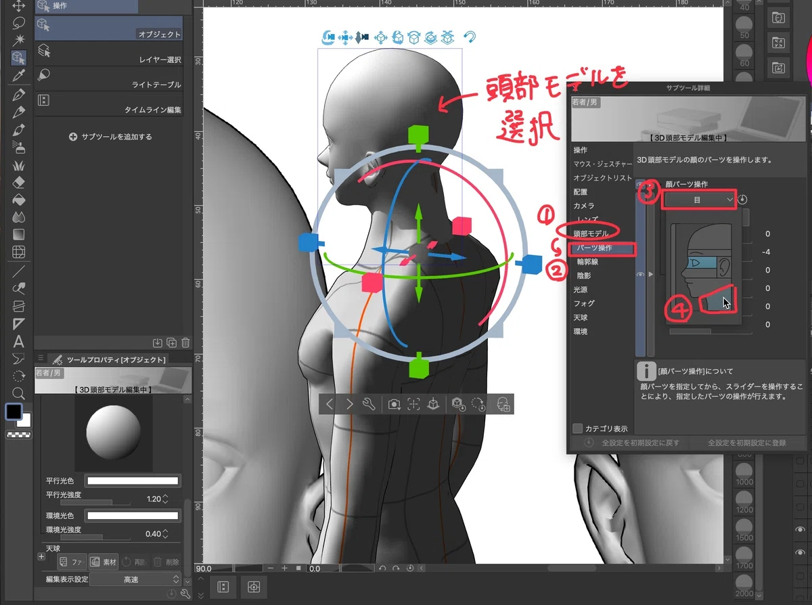
Task: Open the 頭部モデル category
Action: click(x=591, y=233)
